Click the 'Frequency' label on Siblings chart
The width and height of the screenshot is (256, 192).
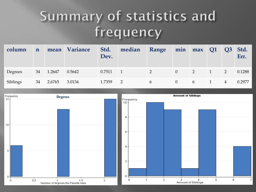(x=130, y=99)
